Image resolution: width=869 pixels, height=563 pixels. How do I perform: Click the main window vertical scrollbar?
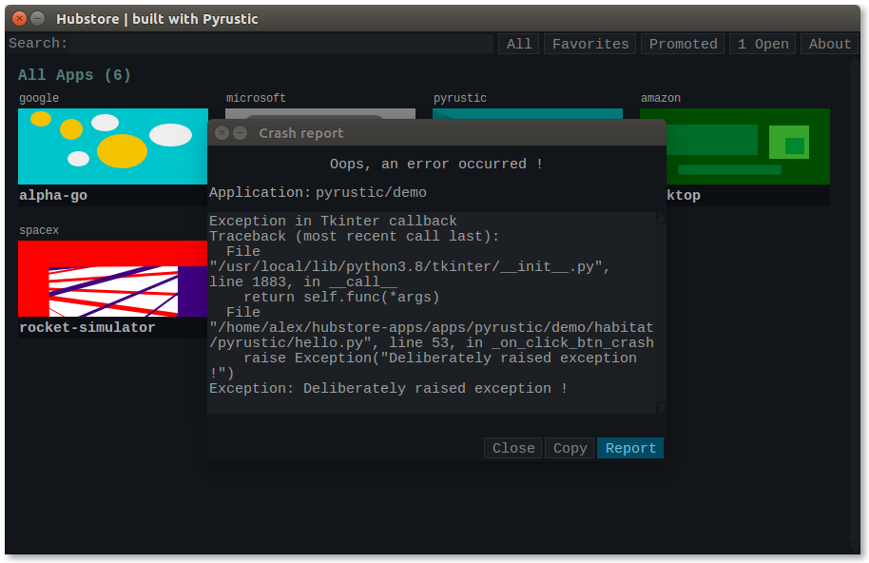[854, 303]
